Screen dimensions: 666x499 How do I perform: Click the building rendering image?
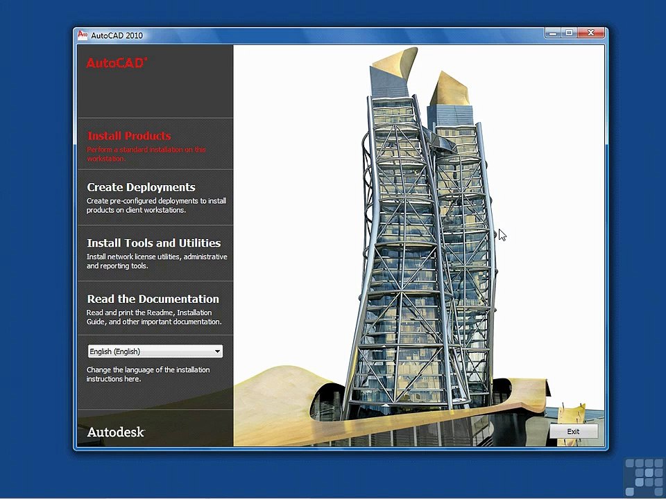tap(419, 245)
